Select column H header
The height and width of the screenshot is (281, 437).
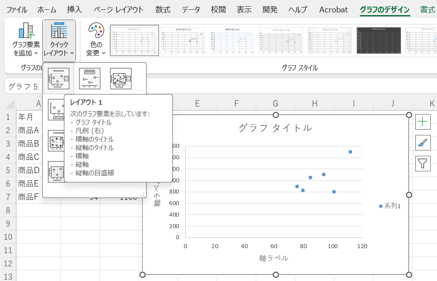(315, 103)
